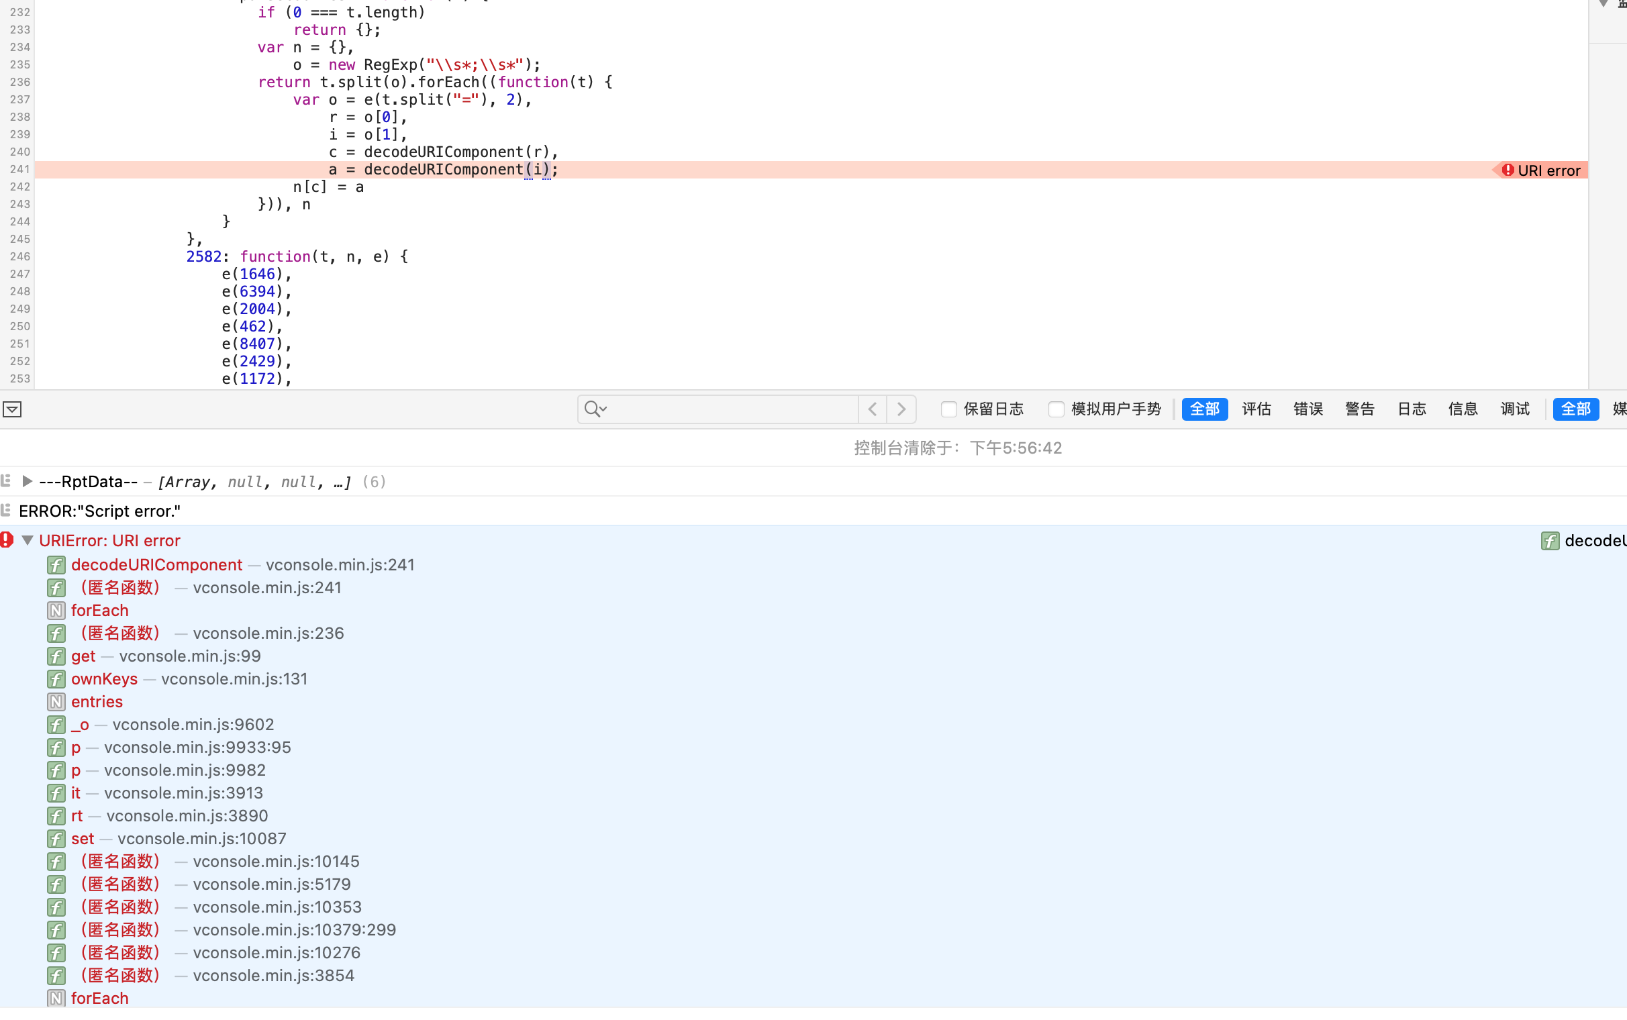Expand the ---RptData-- array entry
Viewport: 1627px width, 1020px height.
27,481
